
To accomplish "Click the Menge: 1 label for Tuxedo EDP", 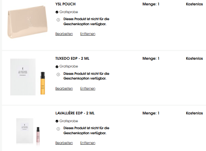I will click(151, 58).
